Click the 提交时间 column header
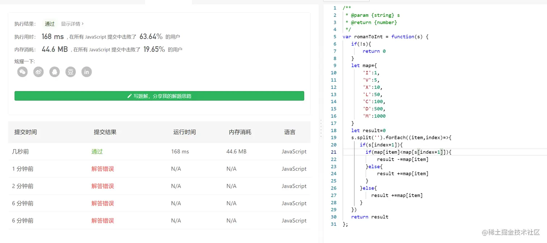The image size is (547, 243). point(25,132)
